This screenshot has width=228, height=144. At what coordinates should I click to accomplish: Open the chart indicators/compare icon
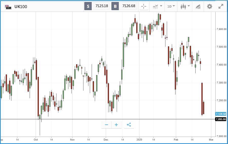point(155,6)
